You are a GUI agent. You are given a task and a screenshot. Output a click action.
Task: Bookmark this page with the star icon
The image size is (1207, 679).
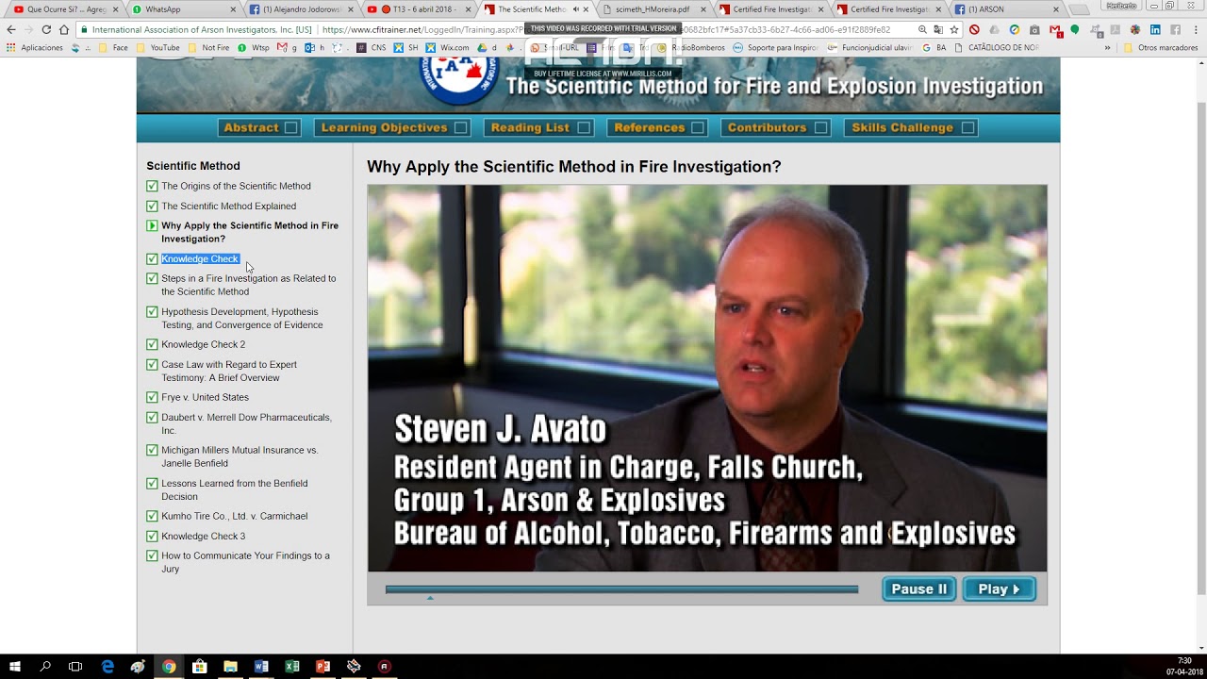coord(954,29)
